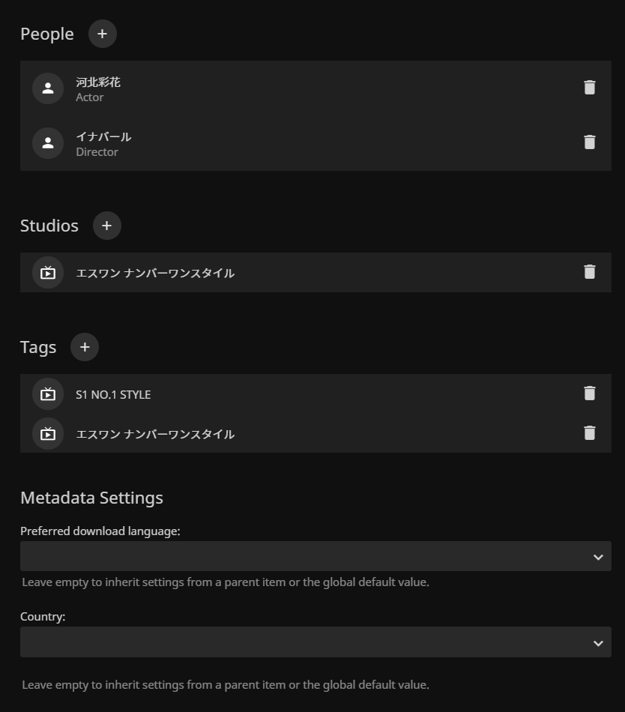This screenshot has width=625, height=712.
Task: Click the add Tags plus button
Action: pyautogui.click(x=85, y=347)
